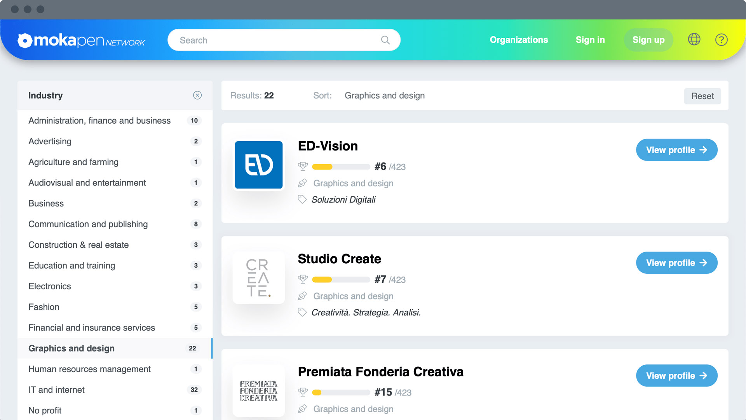Click the trophy/ranking icon for ED-Vision
This screenshot has height=420, width=746.
(x=303, y=166)
